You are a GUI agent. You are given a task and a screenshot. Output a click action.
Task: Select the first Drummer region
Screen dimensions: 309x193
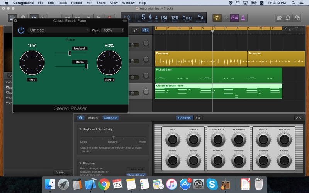click(201, 59)
